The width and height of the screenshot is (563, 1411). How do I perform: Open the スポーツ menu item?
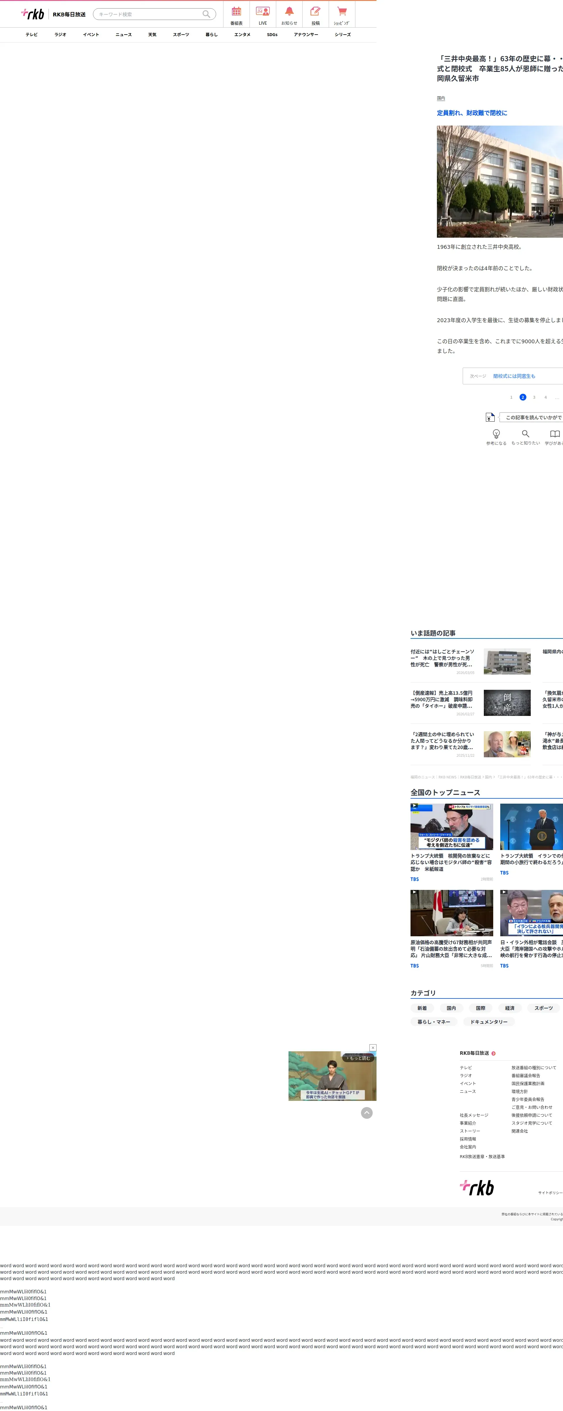181,35
